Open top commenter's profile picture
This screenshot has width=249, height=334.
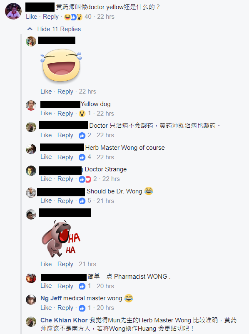tap(13, 11)
